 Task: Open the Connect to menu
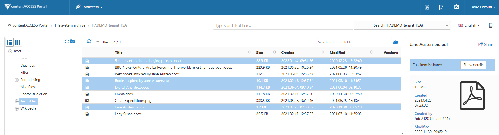[x=89, y=7]
